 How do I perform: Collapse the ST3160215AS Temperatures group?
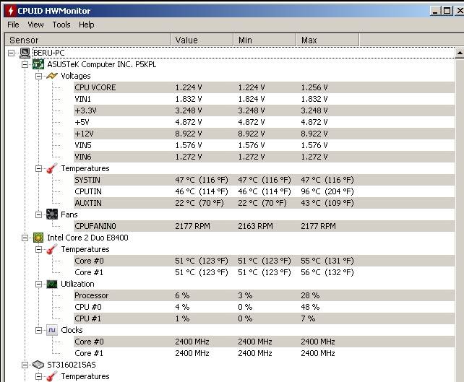[x=38, y=376]
